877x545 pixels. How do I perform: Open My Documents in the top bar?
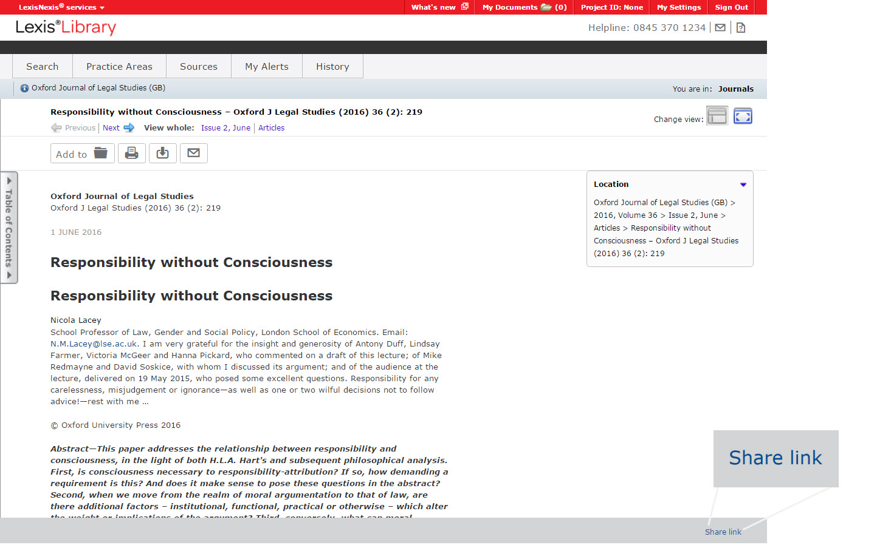pos(524,7)
